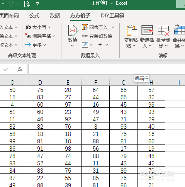Viewport: 185px width, 187px height.
Task: Click cell with value 31 in column F
Action: [96, 170]
